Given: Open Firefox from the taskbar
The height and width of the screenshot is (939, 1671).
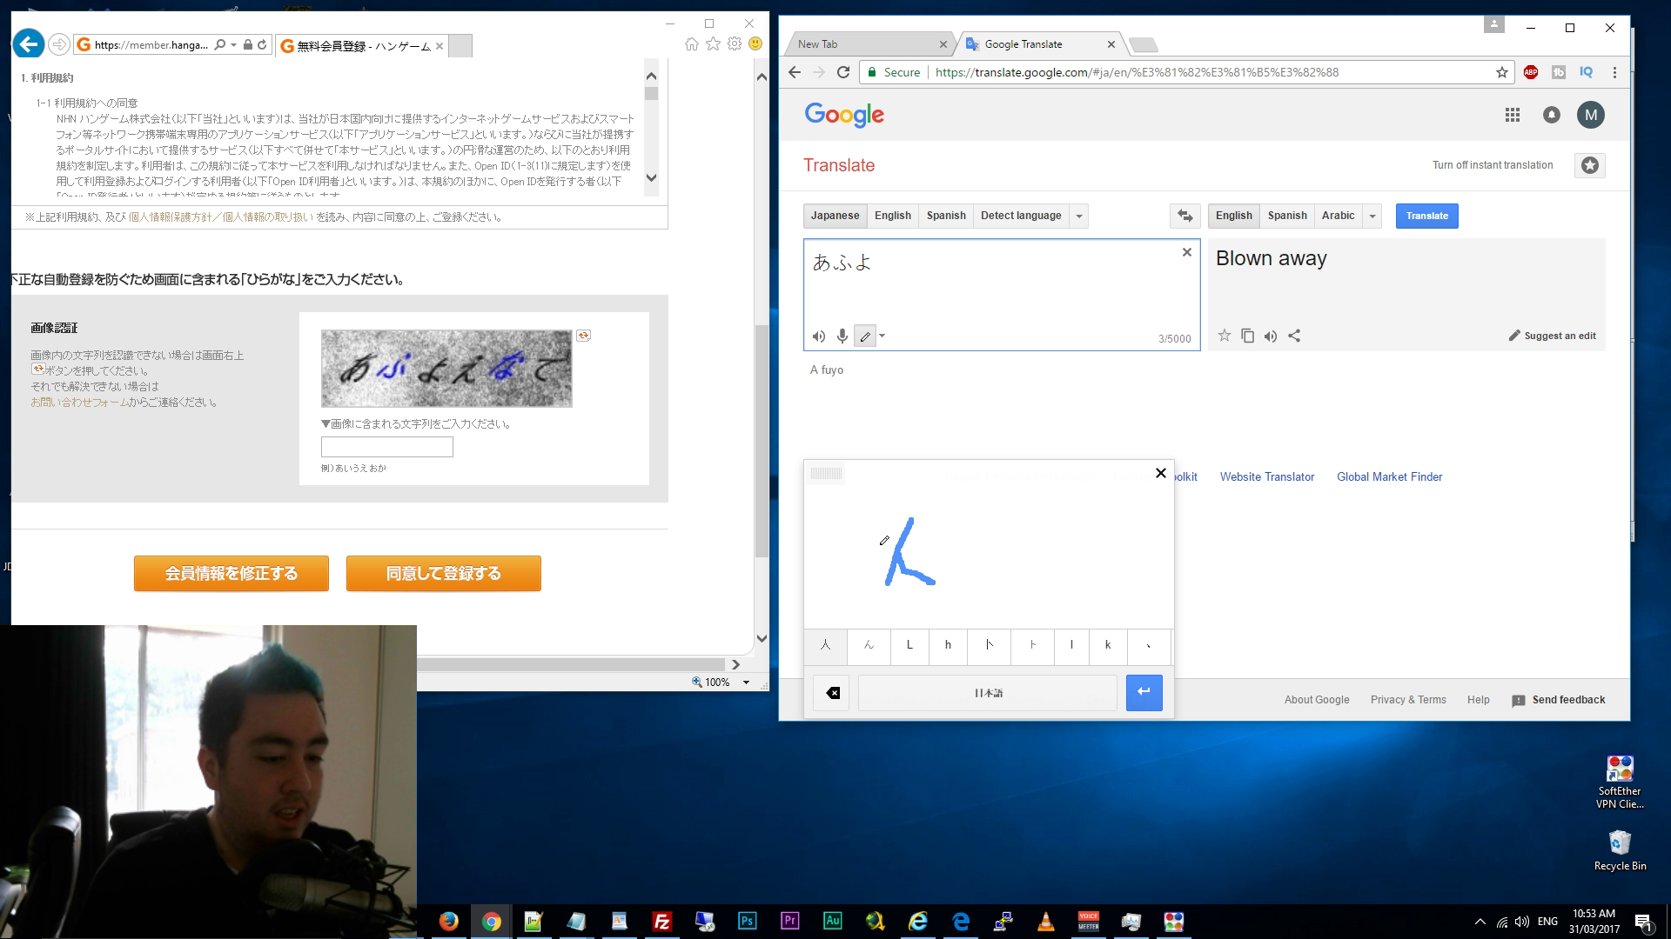Looking at the screenshot, I should 449,922.
